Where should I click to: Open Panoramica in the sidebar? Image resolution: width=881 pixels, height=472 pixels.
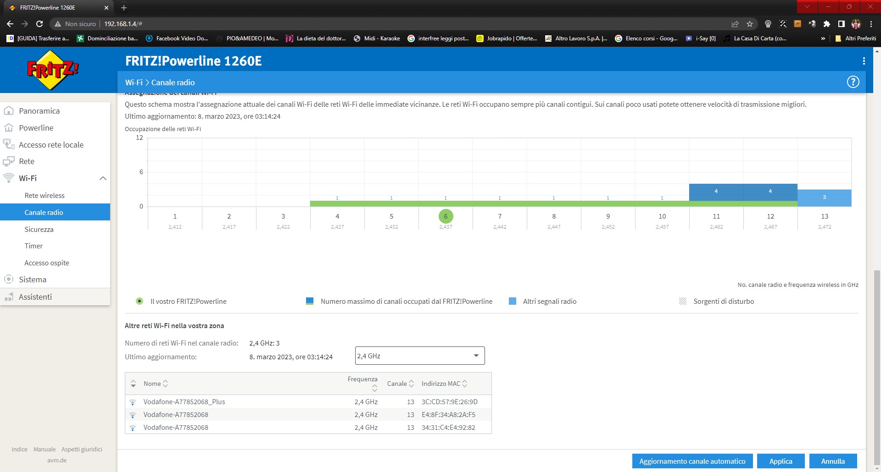point(39,111)
